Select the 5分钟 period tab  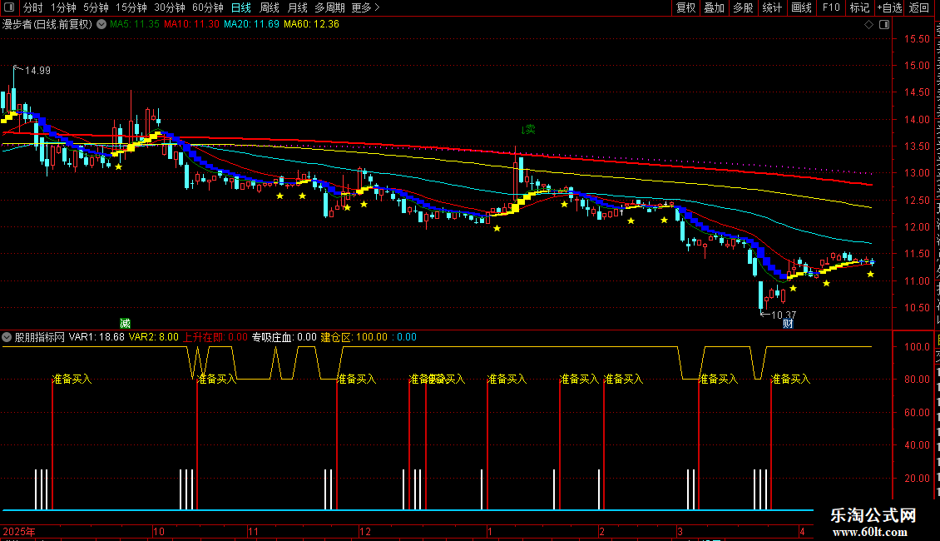pos(96,7)
